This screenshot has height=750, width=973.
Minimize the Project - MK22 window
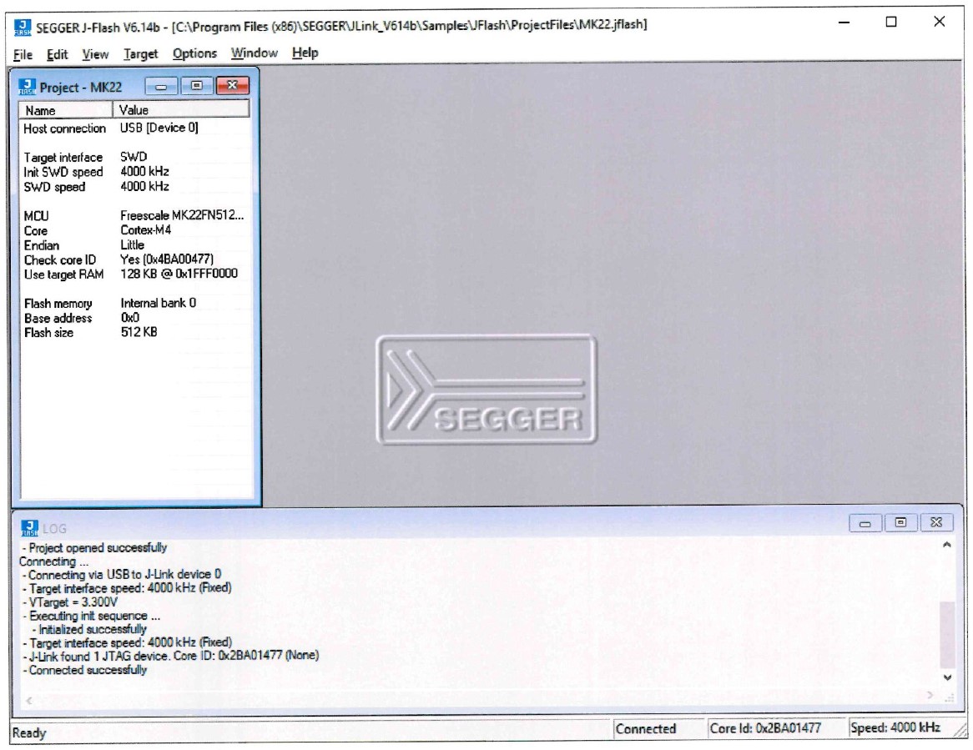(x=161, y=86)
